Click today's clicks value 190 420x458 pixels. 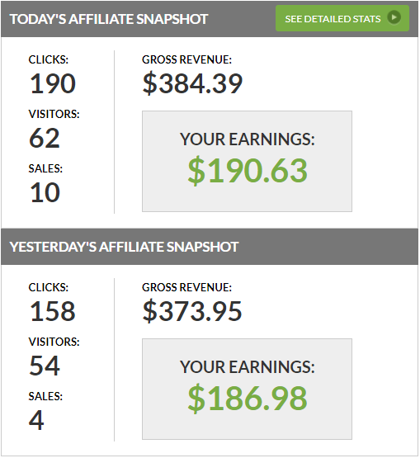coord(53,83)
